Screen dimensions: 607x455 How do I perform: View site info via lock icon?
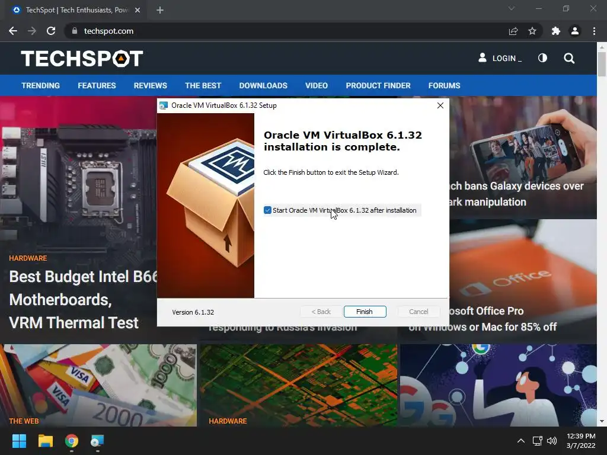(75, 31)
